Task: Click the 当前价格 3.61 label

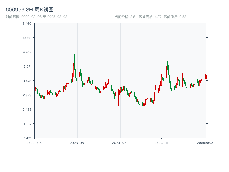Action: [x=125, y=17]
